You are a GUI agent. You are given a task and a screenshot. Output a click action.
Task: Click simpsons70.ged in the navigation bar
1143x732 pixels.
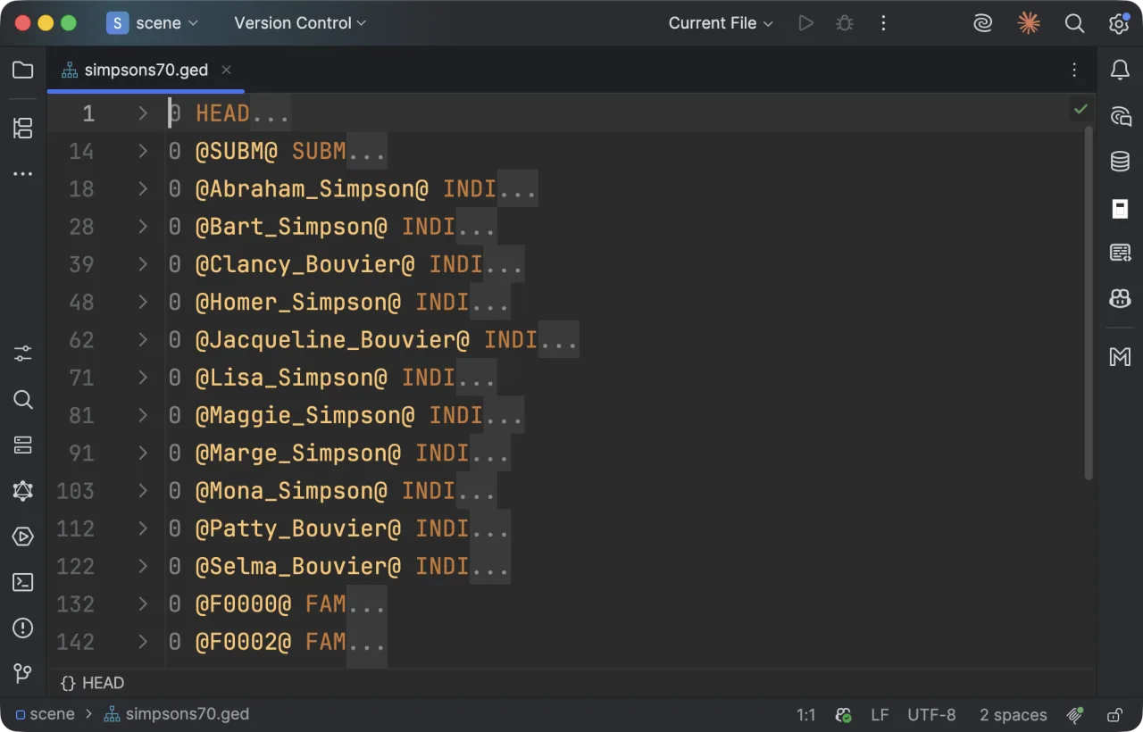tap(177, 714)
